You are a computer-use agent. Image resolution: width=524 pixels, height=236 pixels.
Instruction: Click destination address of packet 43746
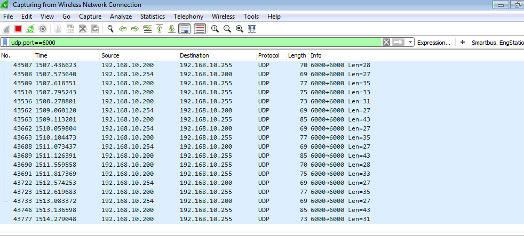coord(206,210)
